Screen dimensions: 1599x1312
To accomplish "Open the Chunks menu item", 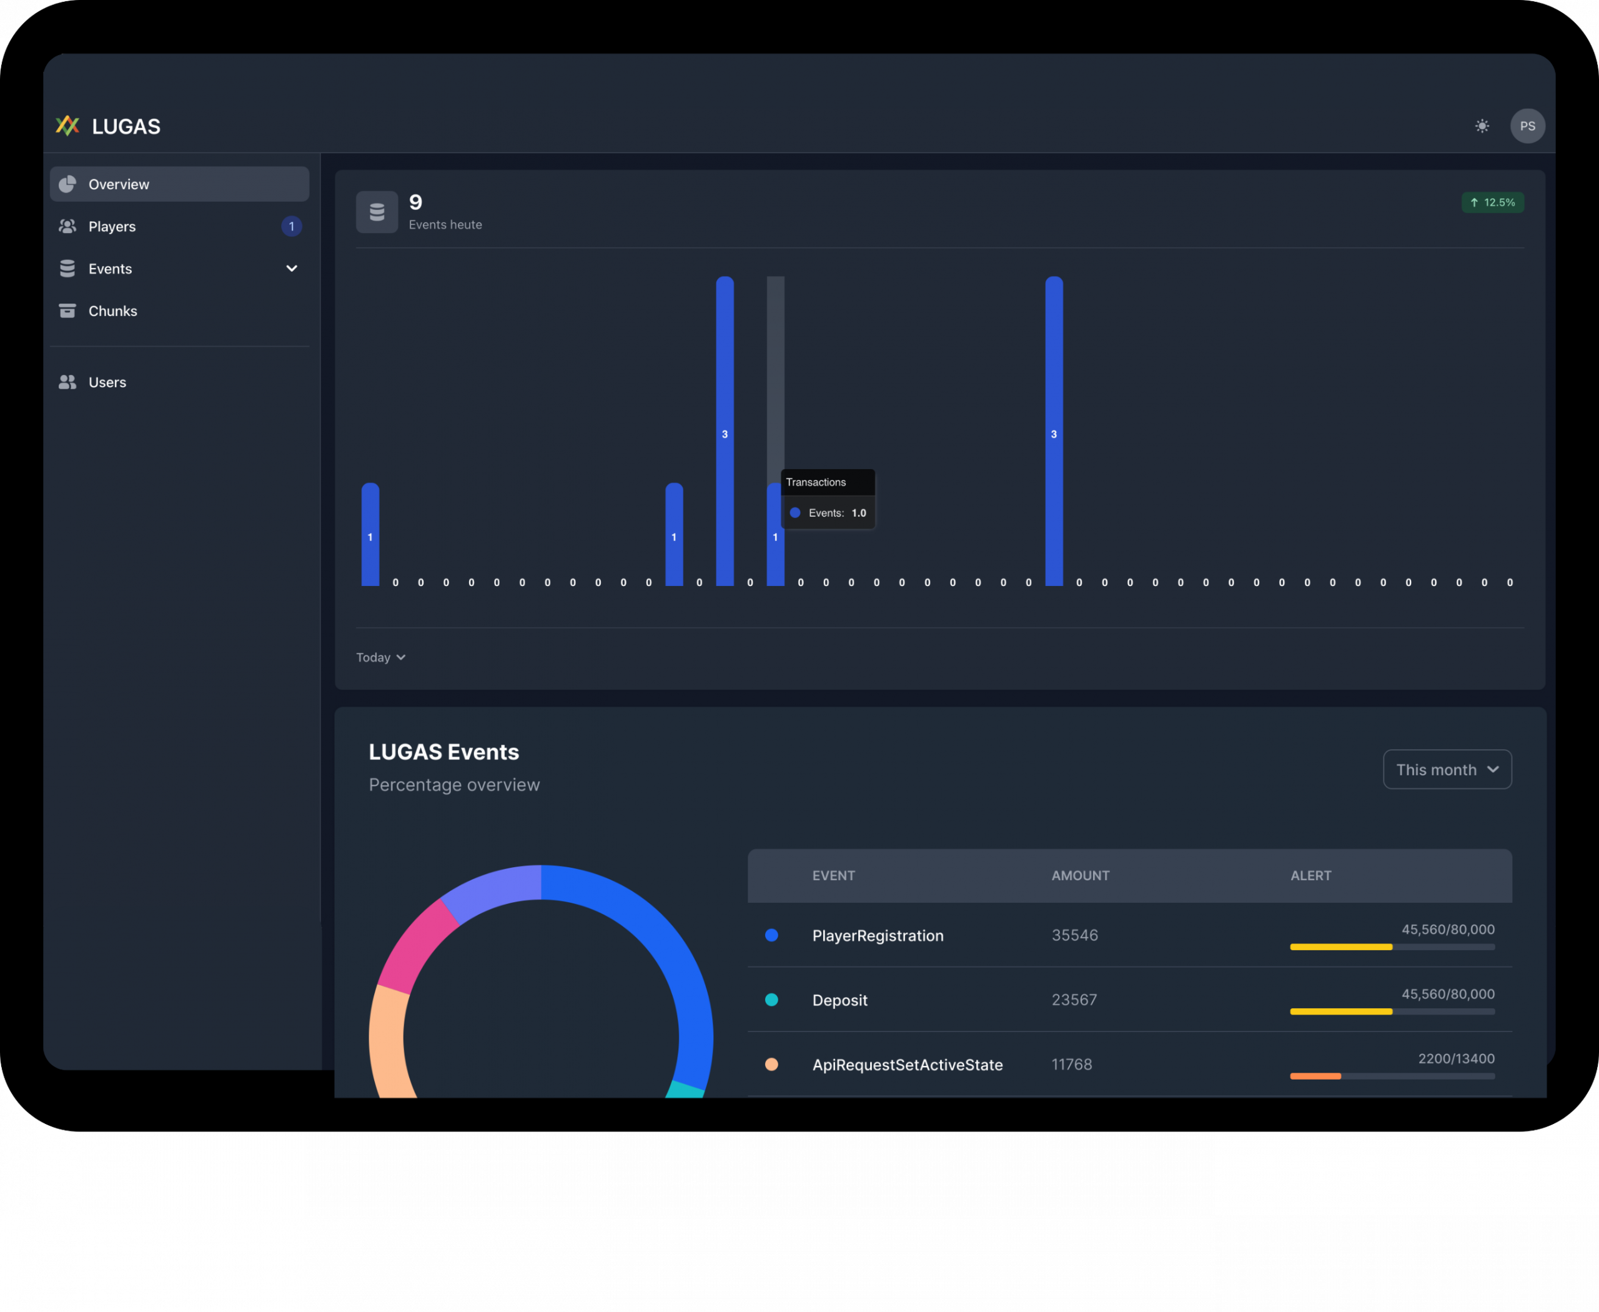I will point(112,311).
